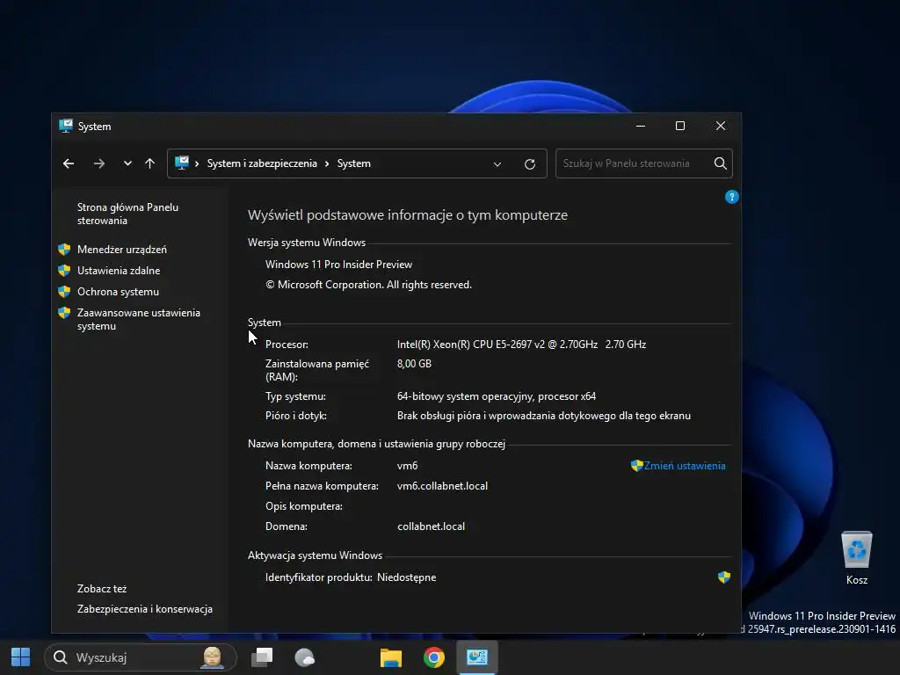This screenshot has width=900, height=675.
Task: Select Identyfikator produktu: Niedostępne text
Action: click(x=351, y=577)
